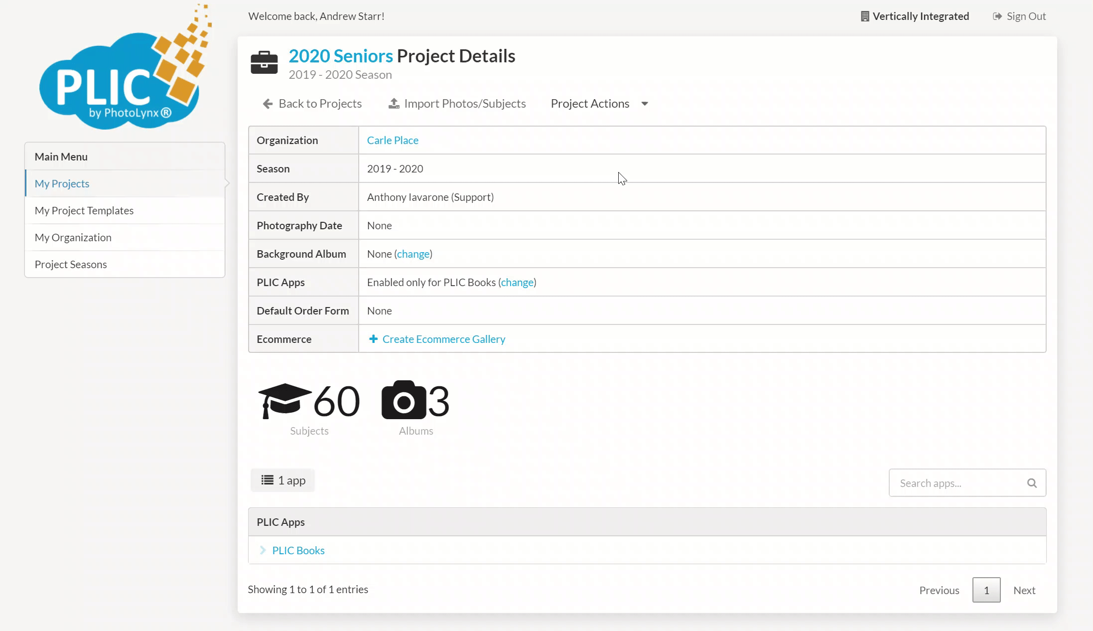Click the Next pagination button

click(1024, 590)
